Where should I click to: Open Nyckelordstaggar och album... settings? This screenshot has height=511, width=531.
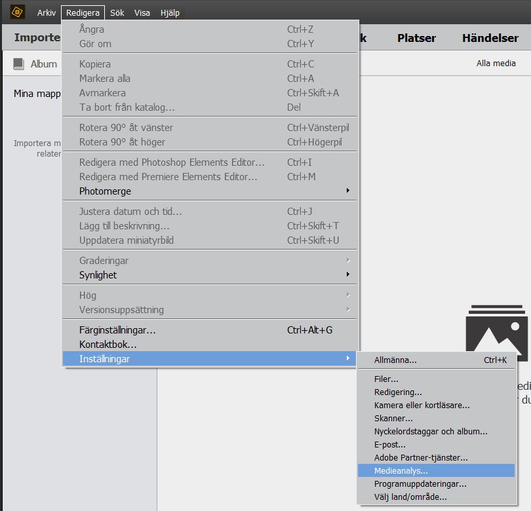pyautogui.click(x=437, y=432)
